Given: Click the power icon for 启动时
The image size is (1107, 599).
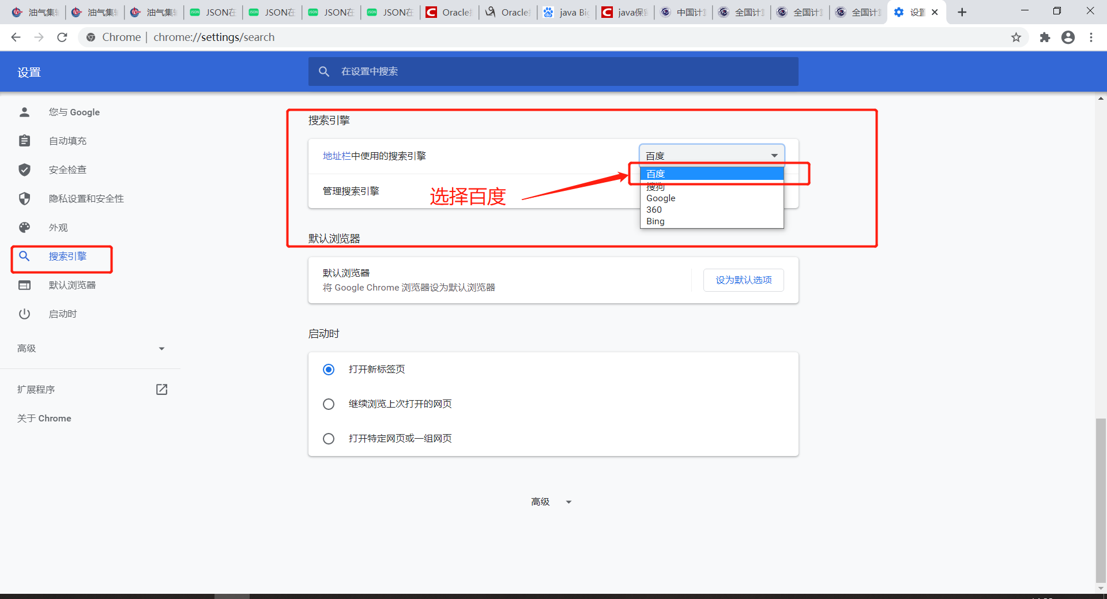Looking at the screenshot, I should pos(24,314).
